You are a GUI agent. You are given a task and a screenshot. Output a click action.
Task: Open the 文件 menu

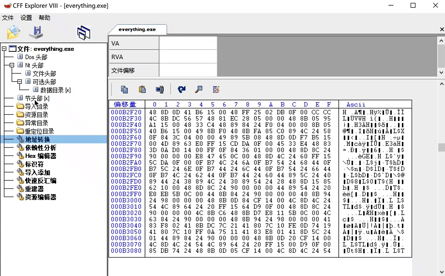[8, 18]
